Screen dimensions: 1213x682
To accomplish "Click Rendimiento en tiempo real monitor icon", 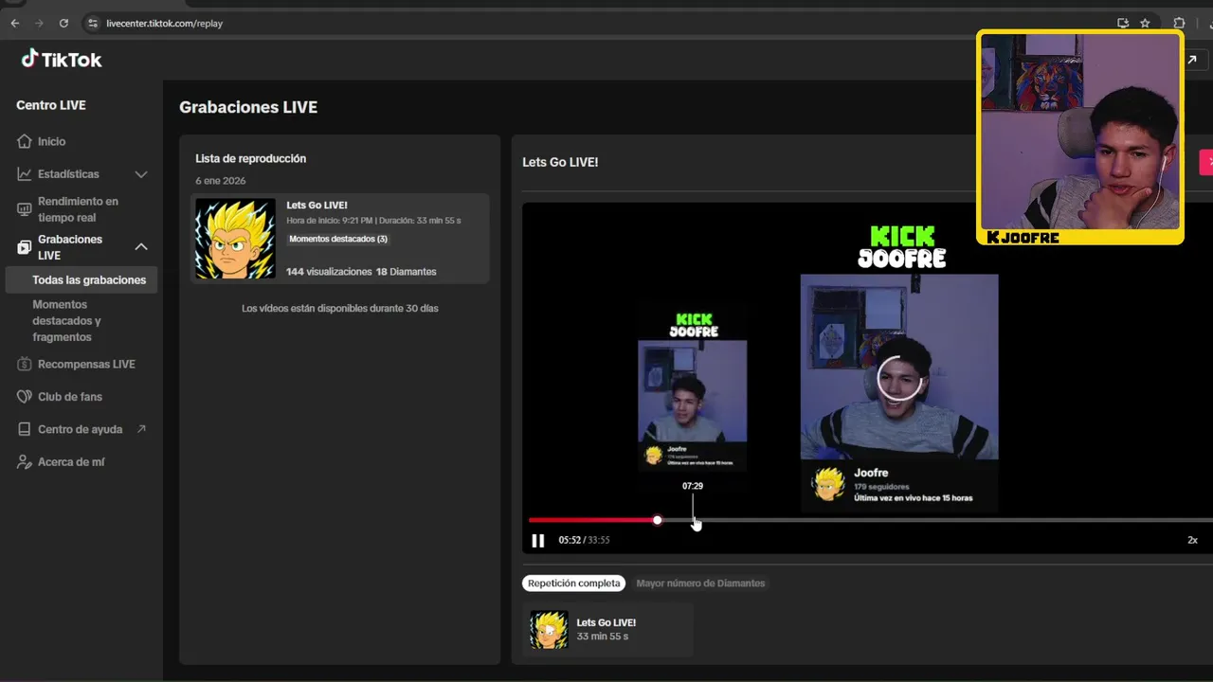I will coord(25,209).
